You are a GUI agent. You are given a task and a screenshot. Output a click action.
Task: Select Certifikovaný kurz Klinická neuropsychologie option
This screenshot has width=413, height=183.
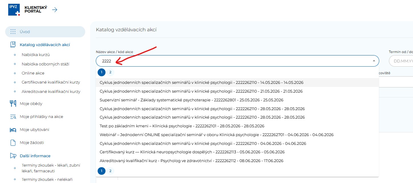pos(237,152)
